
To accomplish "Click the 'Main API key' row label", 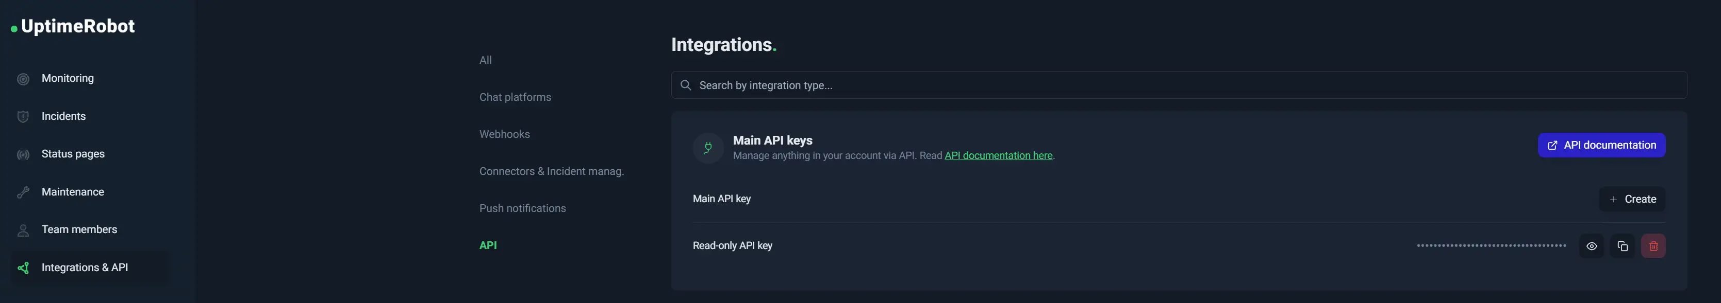I will coord(721,199).
